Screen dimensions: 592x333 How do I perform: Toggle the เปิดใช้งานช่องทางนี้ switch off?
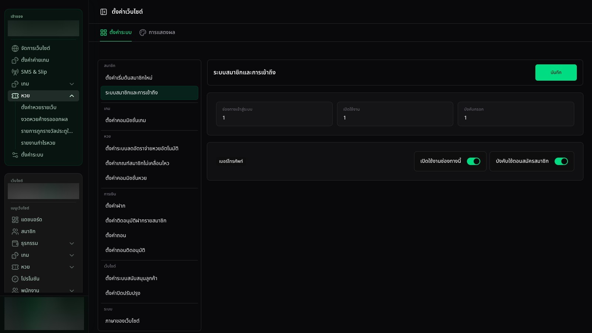474,161
